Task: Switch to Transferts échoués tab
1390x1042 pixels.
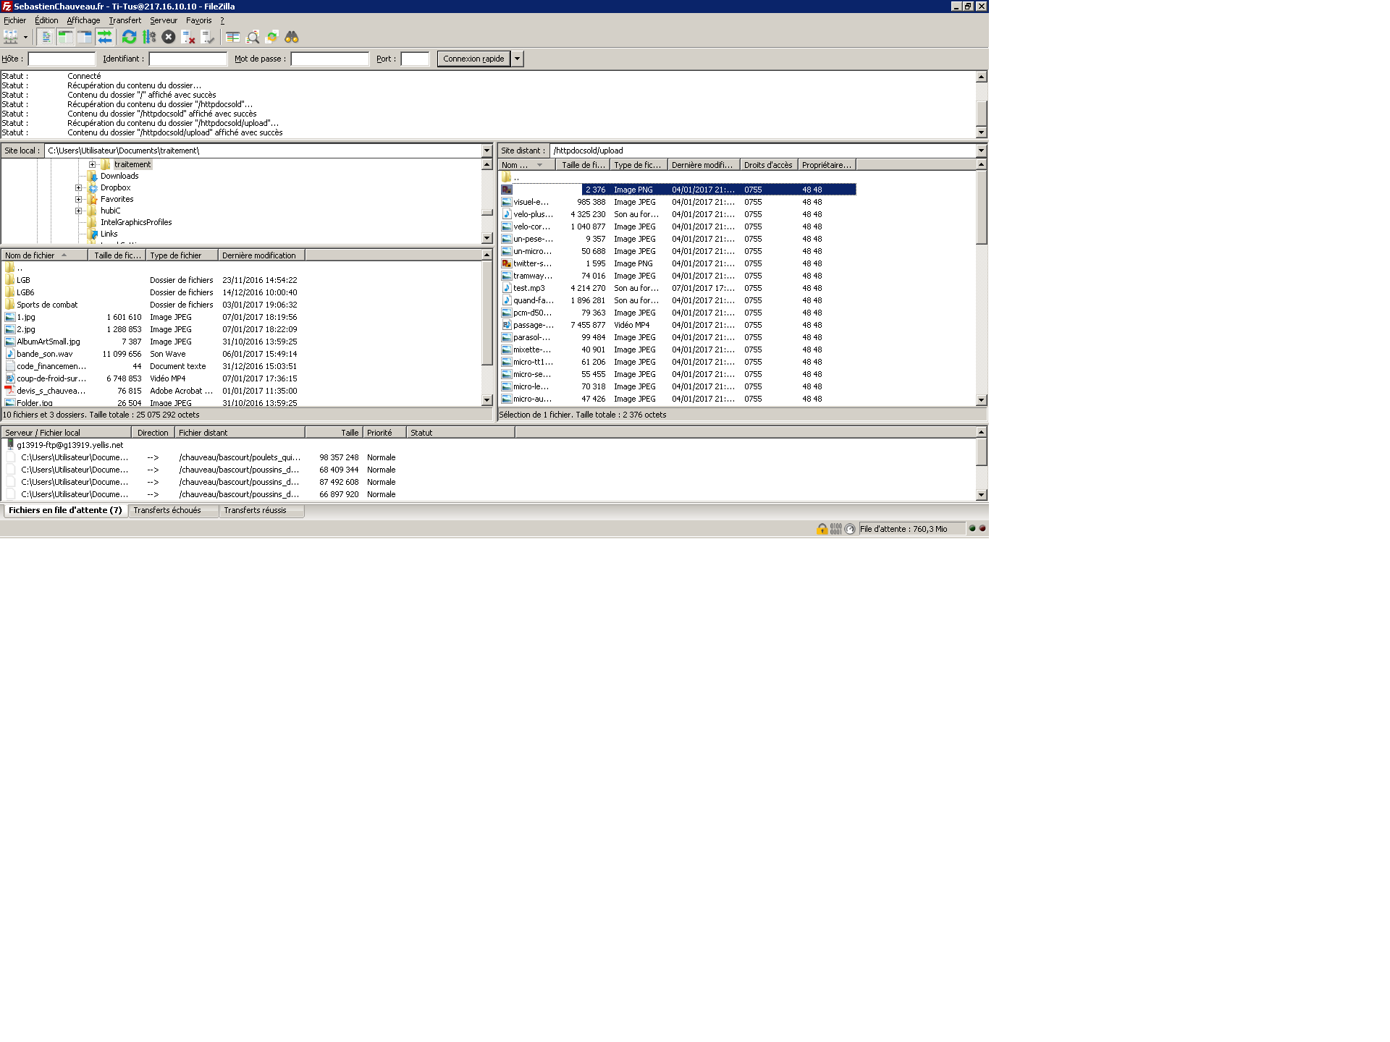Action: (167, 510)
